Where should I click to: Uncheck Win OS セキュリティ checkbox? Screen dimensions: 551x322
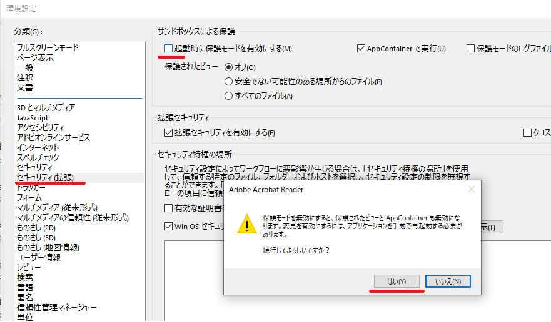coord(169,227)
